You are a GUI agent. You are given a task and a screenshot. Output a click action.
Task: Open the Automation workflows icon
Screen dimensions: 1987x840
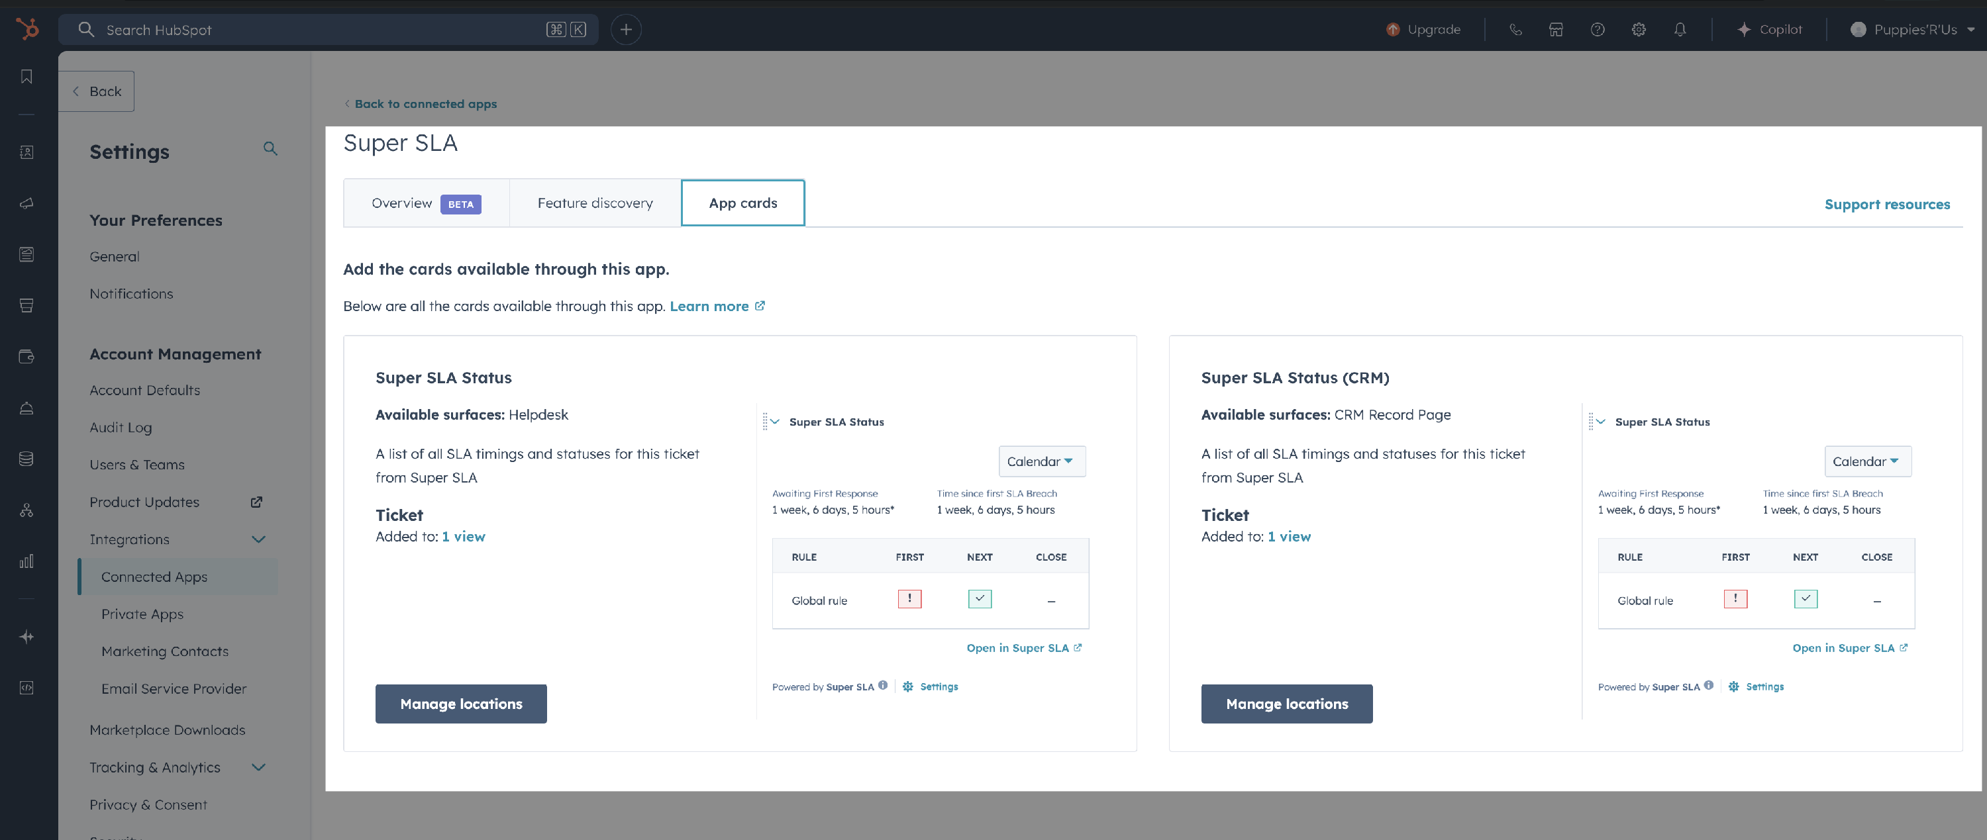[26, 510]
